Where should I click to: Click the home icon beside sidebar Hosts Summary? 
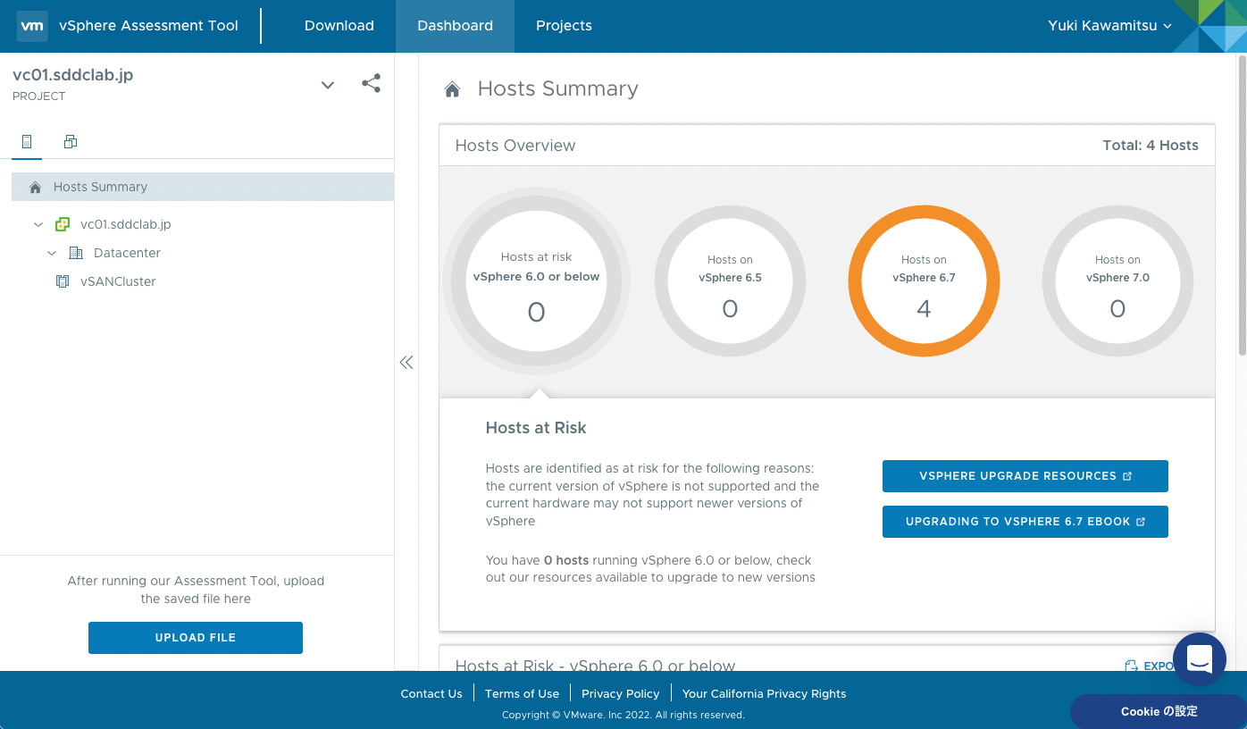pos(35,187)
